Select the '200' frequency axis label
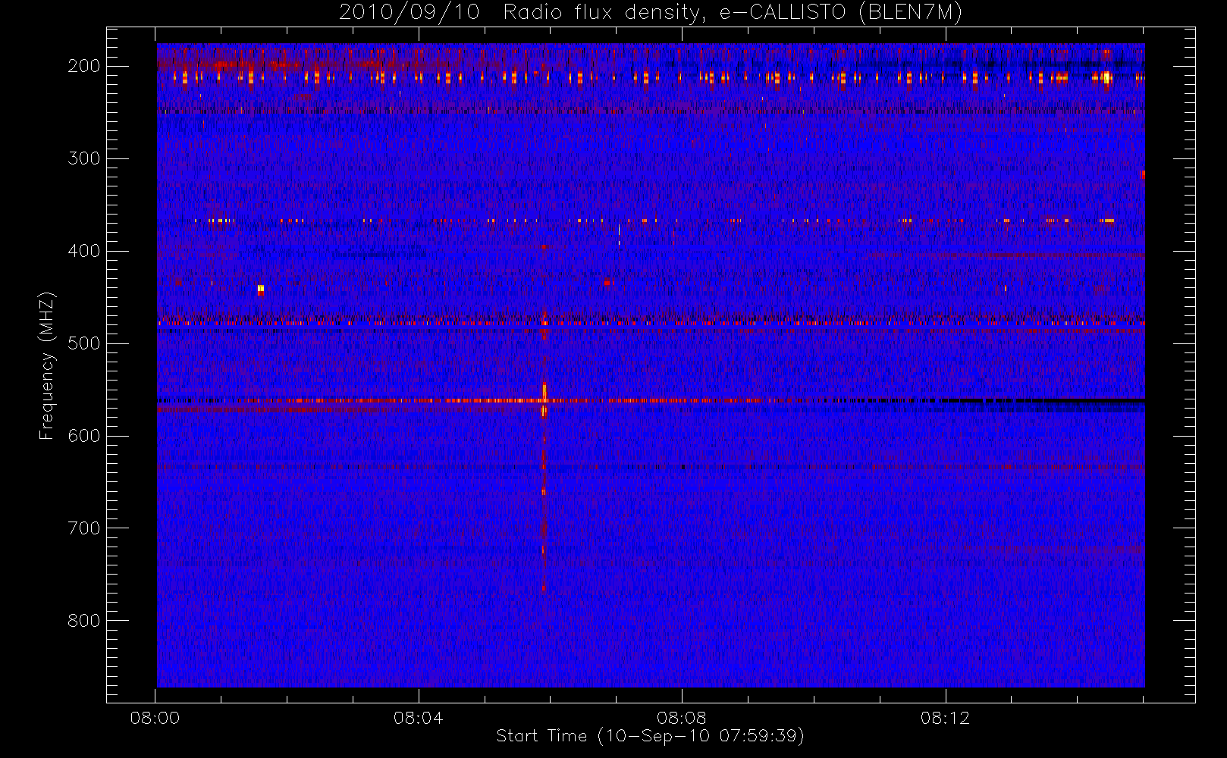The width and height of the screenshot is (1227, 758). point(83,66)
